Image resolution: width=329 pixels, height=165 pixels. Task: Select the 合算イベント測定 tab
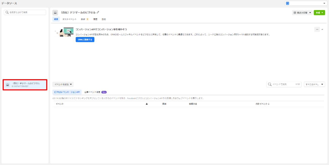coord(95,92)
